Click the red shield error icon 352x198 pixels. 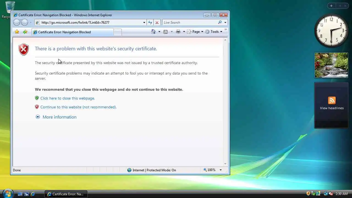point(24,50)
